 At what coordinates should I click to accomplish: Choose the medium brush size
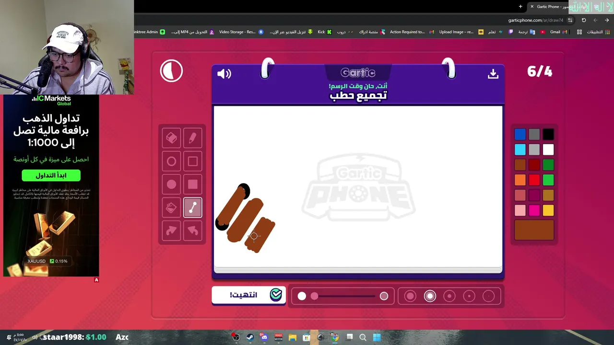pyautogui.click(x=449, y=296)
